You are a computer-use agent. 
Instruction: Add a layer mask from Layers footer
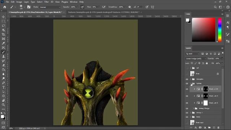200,127
